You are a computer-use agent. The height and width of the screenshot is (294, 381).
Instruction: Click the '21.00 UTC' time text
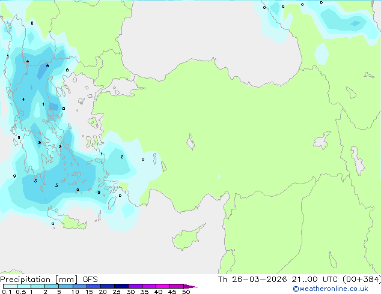click(x=314, y=280)
